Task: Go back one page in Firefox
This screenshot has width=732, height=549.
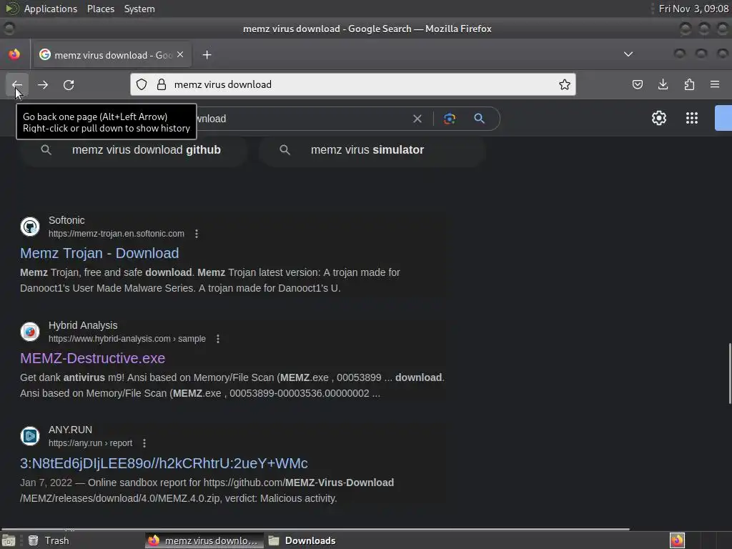Action: pos(17,84)
